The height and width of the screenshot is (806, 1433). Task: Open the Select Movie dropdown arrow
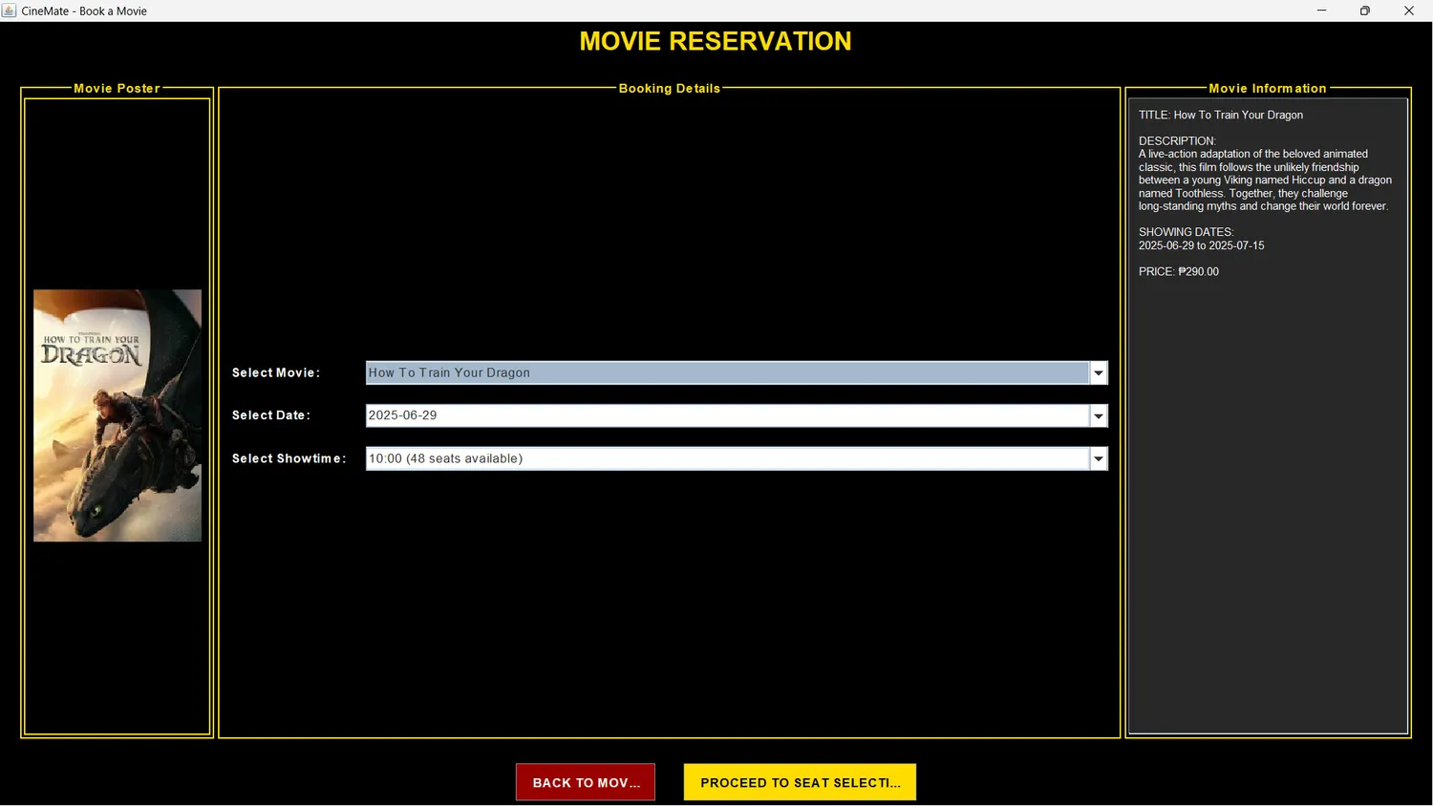(x=1099, y=372)
